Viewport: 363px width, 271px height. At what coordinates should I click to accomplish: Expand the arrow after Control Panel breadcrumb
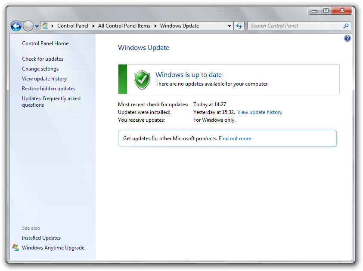pyautogui.click(x=93, y=26)
